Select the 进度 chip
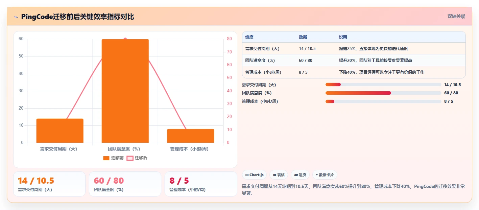 click(x=300, y=175)
